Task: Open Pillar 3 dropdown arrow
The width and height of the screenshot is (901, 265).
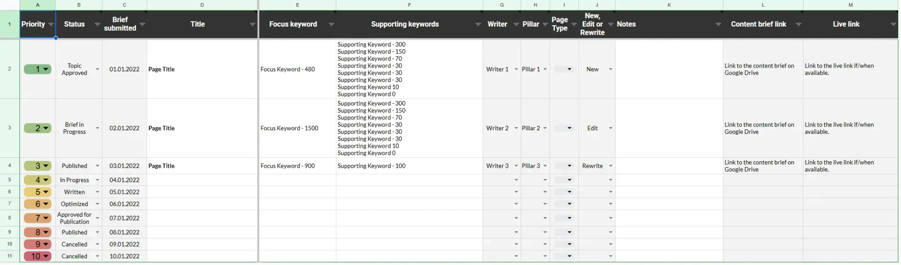Action: [545, 166]
